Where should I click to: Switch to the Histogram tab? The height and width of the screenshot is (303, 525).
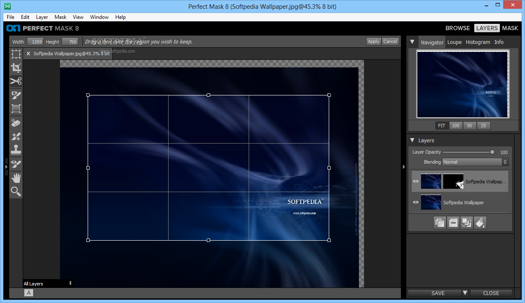(x=478, y=42)
